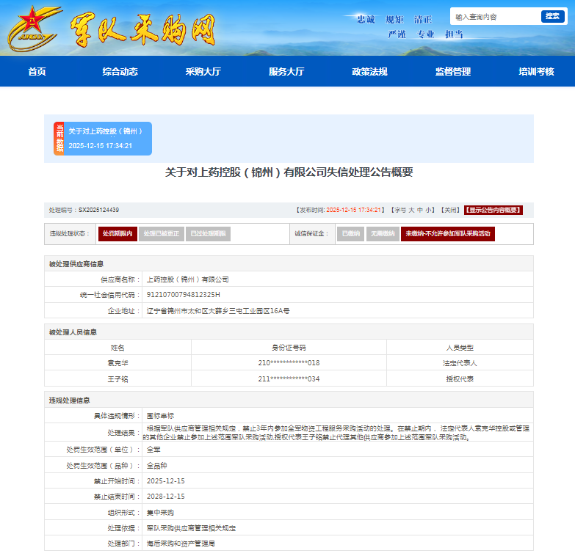Click the red star Junqua site logo

34,29
